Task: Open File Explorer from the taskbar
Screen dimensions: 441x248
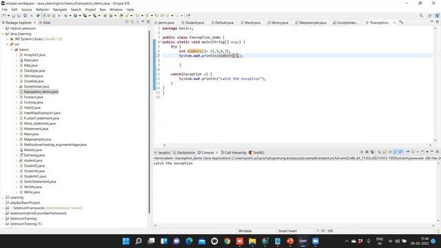Action: pyautogui.click(x=252, y=241)
